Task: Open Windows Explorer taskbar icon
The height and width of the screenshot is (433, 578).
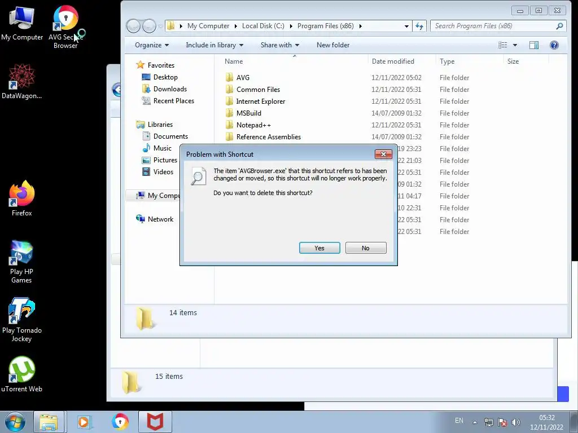Action: pos(49,422)
